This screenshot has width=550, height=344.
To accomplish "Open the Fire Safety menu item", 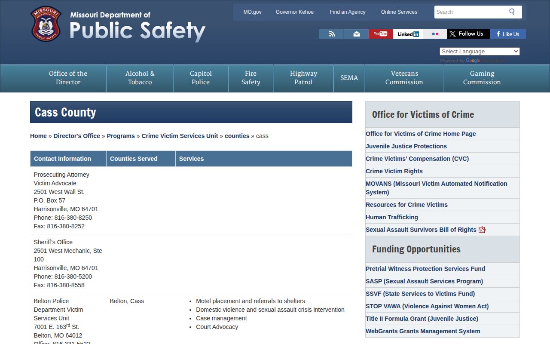I will click(251, 78).
